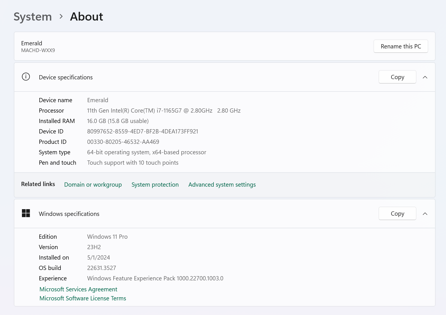The image size is (446, 315).
Task: Click the System type value 64-bit operating system
Action: point(147,152)
